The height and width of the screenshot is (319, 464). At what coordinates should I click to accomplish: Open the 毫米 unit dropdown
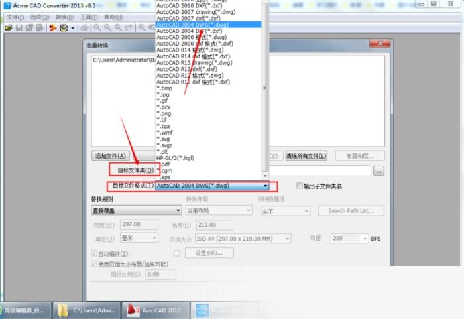tap(139, 238)
